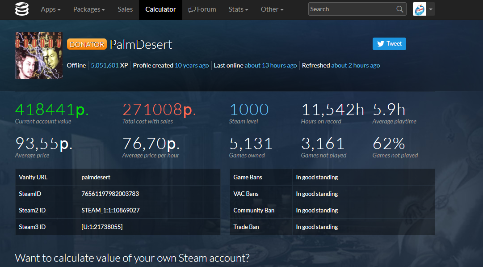
Task: Click 'about 13 hours ago' last online
Action: pos(270,65)
